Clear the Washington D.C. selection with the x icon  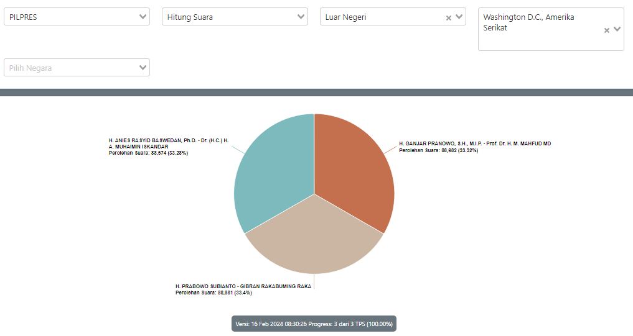click(607, 30)
